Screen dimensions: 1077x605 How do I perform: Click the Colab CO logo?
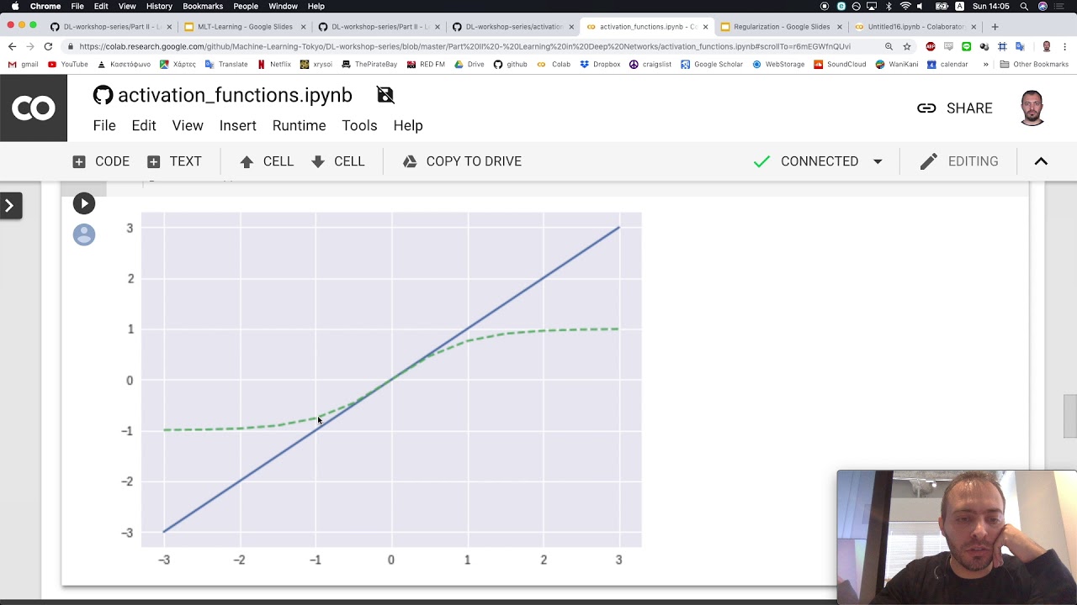[x=34, y=108]
